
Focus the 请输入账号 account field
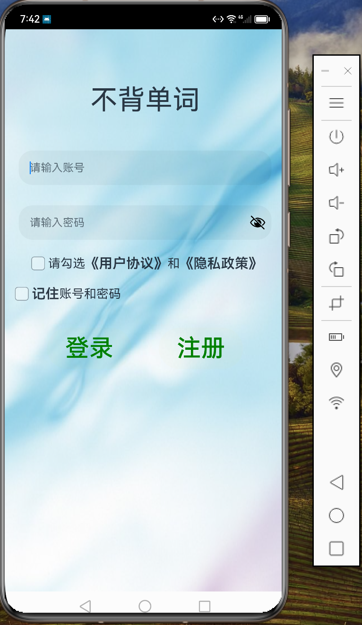pos(145,168)
